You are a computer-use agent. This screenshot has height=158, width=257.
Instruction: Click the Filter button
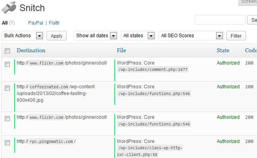236,36
